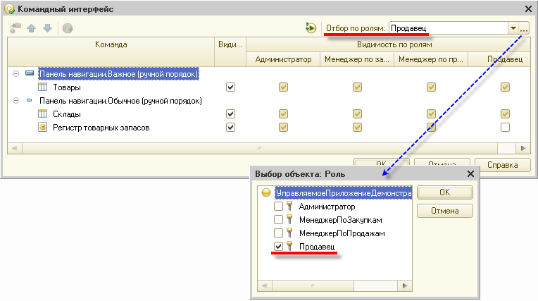The image size is (538, 301).
Task: Select the МенеджерПоЗакупкам role label
Action: pyautogui.click(x=340, y=219)
